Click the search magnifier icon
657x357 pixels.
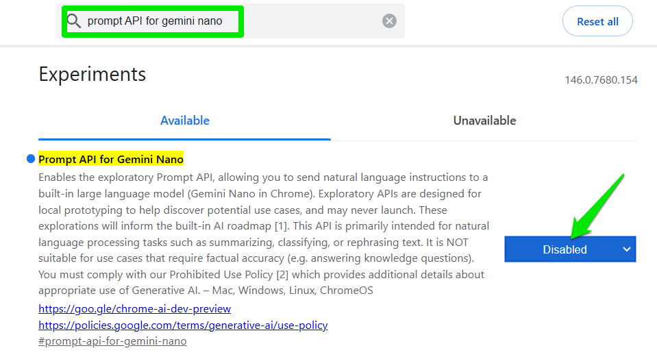74,21
